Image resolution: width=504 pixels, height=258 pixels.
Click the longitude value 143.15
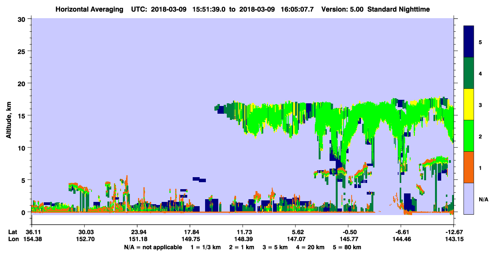(x=454, y=239)
